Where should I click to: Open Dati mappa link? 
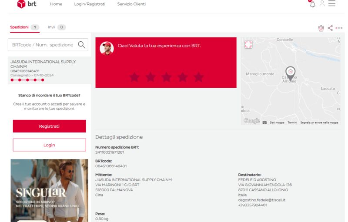tap(277, 123)
